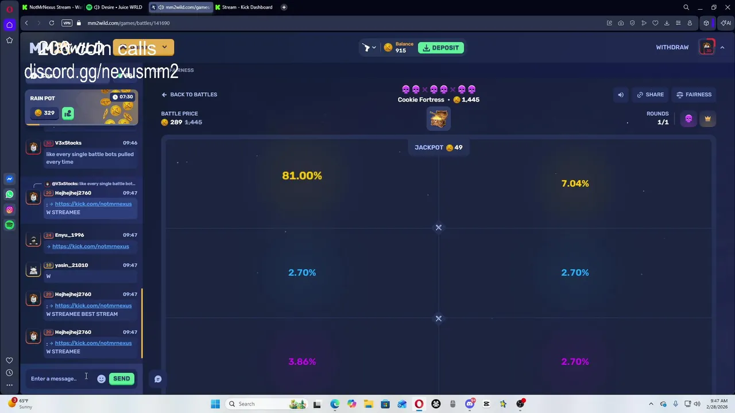
Task: Mute battle sound speaker icon
Action: (621, 95)
